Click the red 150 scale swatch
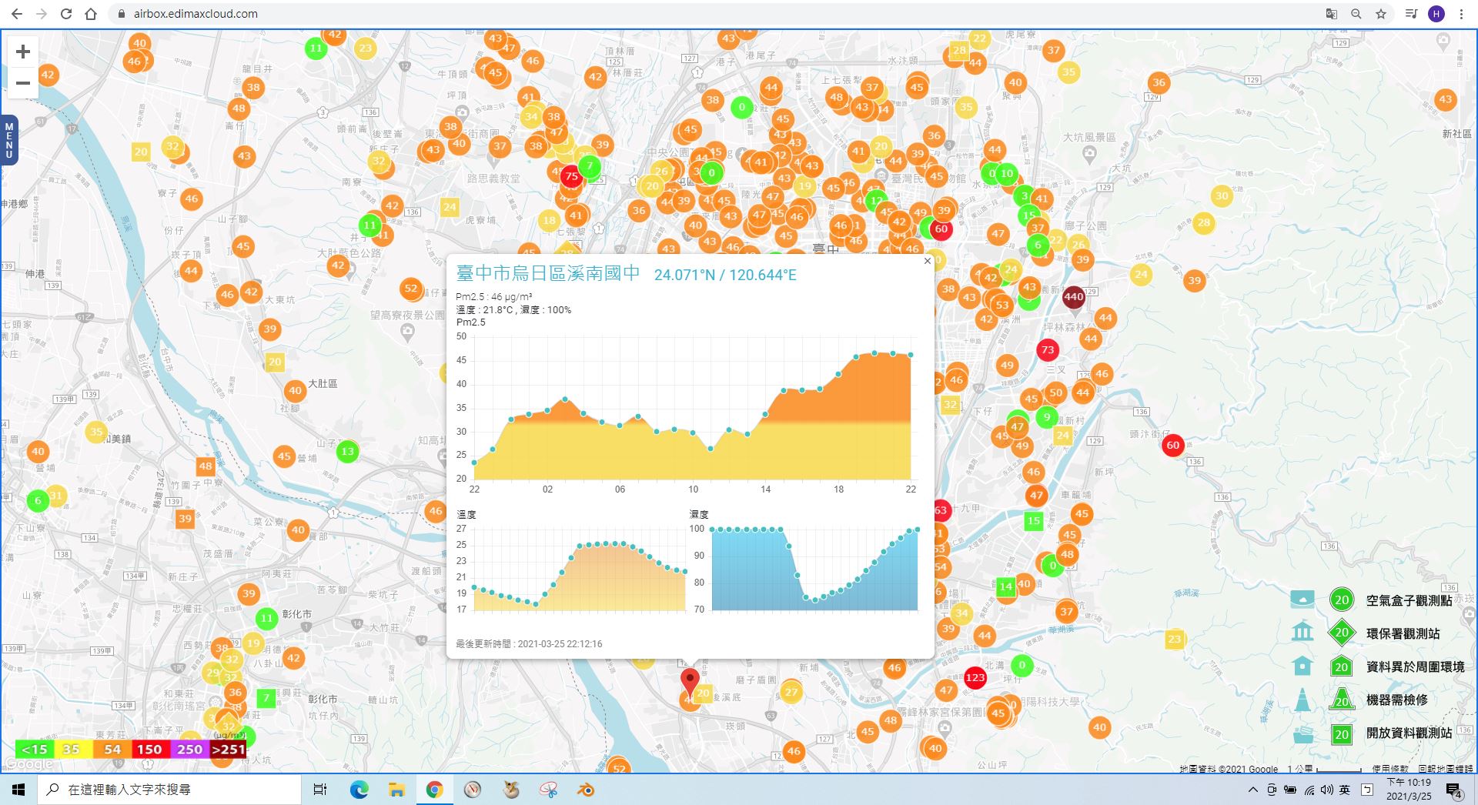 pos(150,749)
